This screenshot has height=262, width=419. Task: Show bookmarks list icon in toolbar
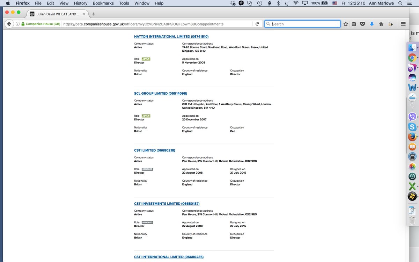tap(354, 24)
